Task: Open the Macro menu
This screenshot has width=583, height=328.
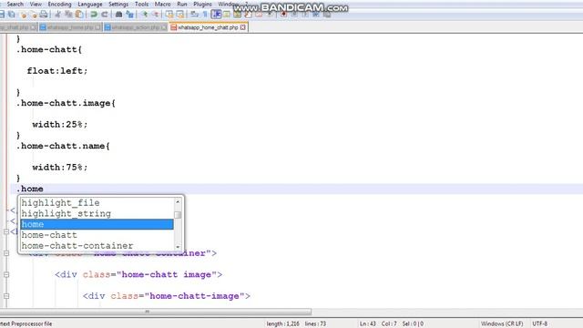Action: 162,4
